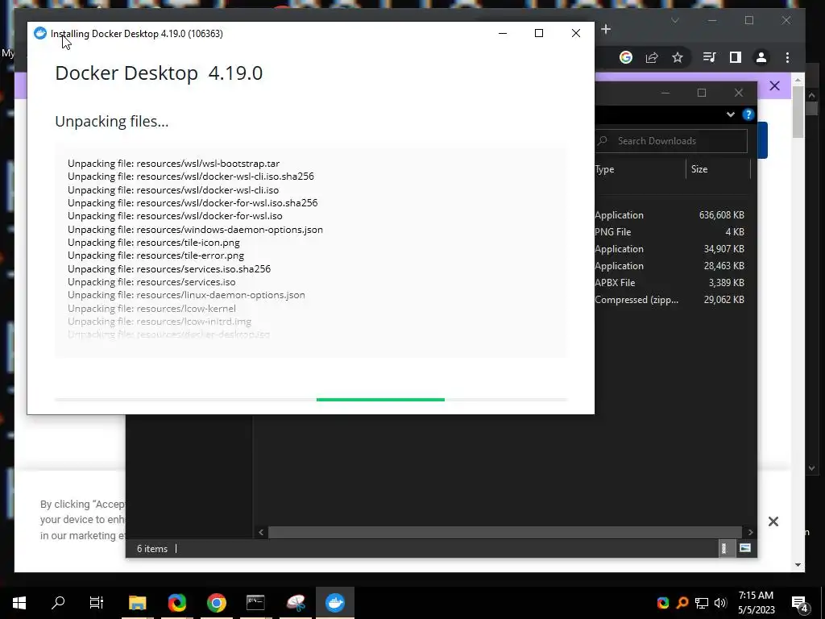Click the horizontal scrollbar's right arrow

pos(750,532)
